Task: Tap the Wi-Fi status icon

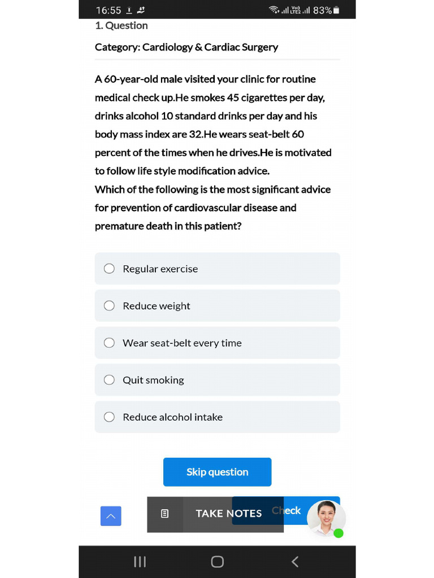Action: click(274, 10)
